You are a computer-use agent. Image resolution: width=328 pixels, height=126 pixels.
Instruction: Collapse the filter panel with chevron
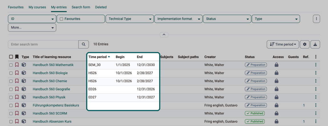164,35
